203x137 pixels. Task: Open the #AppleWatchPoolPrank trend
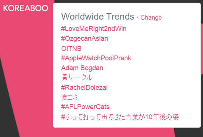point(96,58)
